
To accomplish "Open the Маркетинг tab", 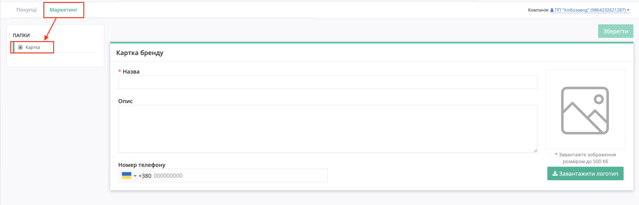I will coord(64,10).
